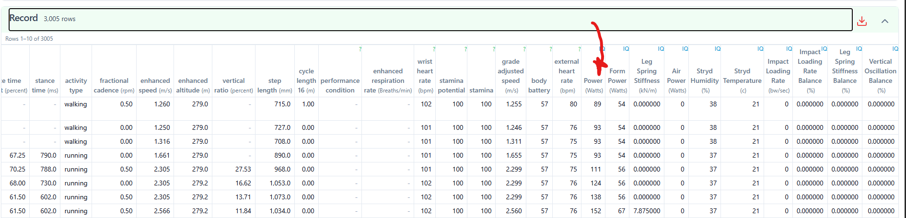The width and height of the screenshot is (906, 218).
Task: Click the Rows 1–10 of 3005 label
Action: [x=29, y=39]
